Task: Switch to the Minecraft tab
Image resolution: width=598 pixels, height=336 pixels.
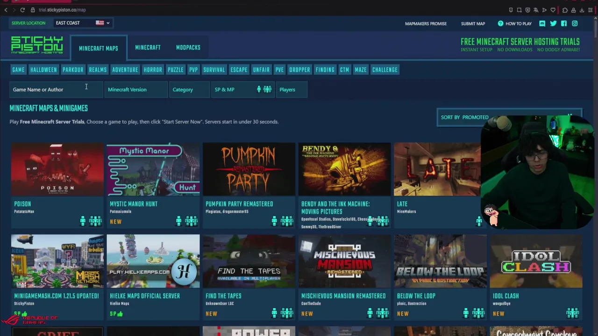Action: coord(148,48)
